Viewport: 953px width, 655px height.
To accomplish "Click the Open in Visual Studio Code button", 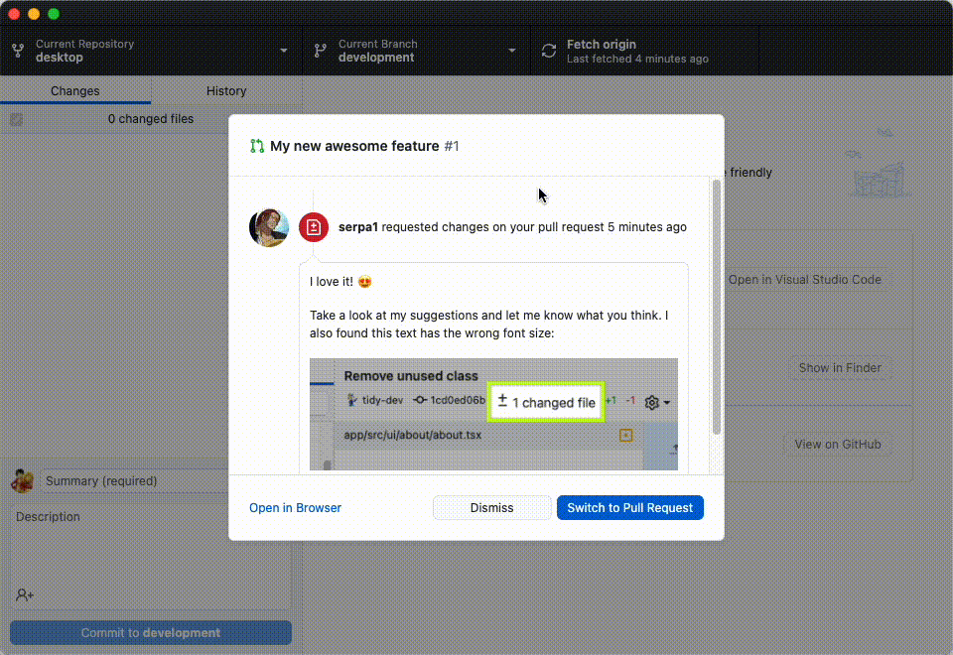I will (x=805, y=280).
